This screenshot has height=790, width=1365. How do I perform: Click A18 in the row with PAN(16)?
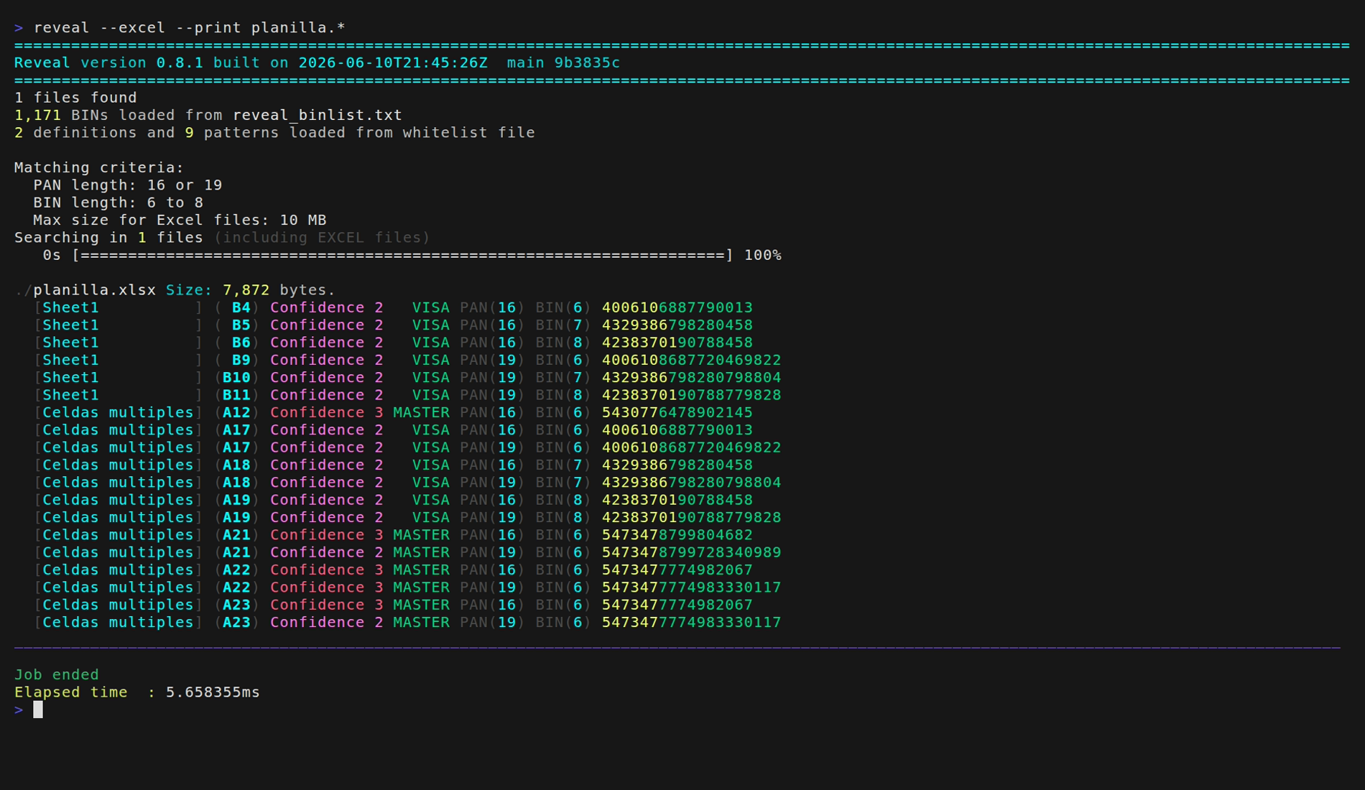(236, 465)
